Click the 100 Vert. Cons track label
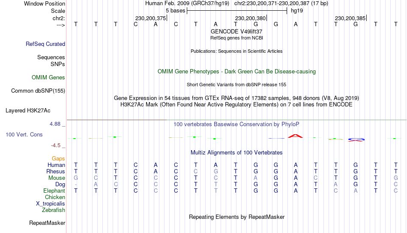Screen dimensions: 407x233 [x=24, y=134]
